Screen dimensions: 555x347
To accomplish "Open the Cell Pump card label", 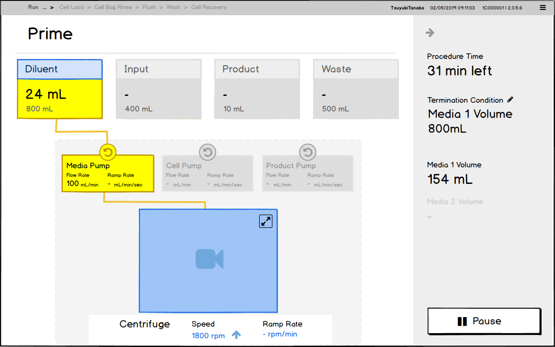I will pyautogui.click(x=184, y=166).
